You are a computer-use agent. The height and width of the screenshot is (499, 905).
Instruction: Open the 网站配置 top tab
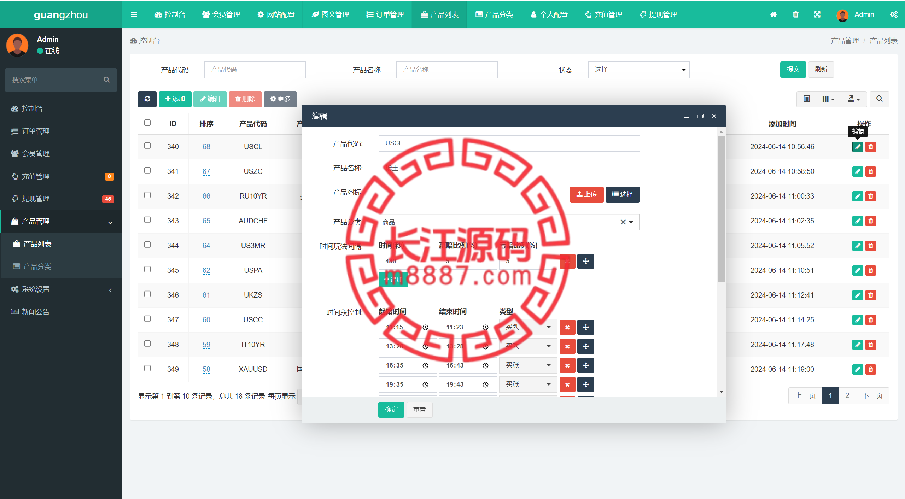point(276,14)
